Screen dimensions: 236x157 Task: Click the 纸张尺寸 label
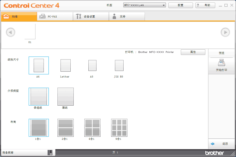pyautogui.click(x=13, y=60)
